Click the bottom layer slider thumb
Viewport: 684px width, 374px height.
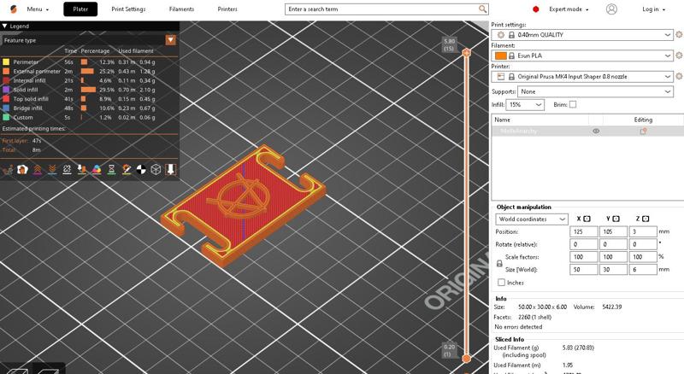tap(466, 359)
